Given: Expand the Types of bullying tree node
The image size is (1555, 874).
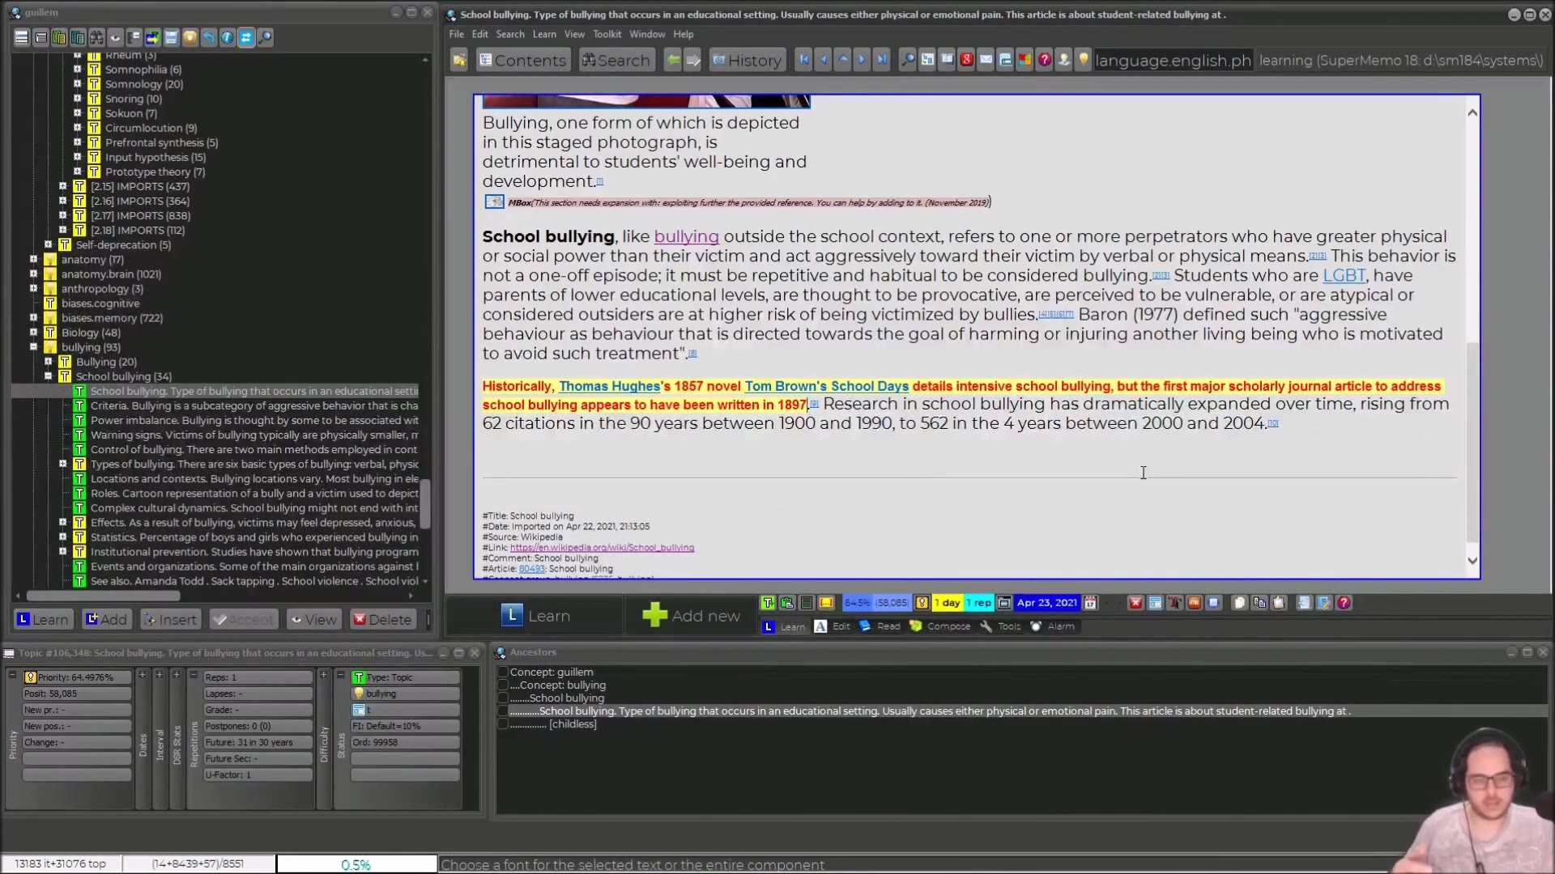Looking at the screenshot, I should (62, 465).
